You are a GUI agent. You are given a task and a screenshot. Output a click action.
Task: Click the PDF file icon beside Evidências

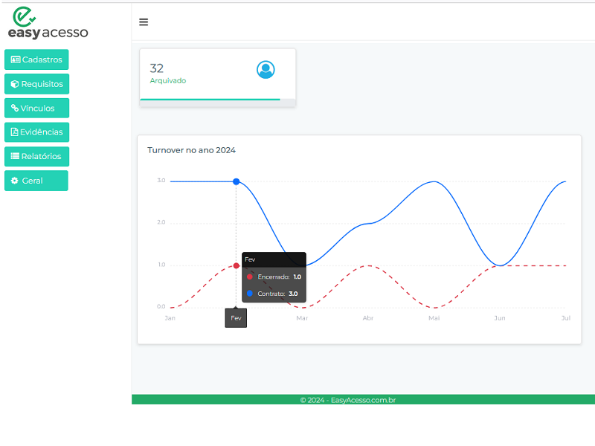[15, 132]
